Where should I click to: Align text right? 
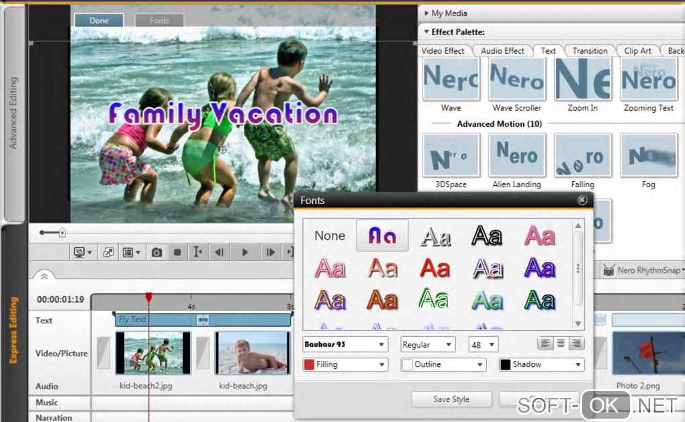point(576,344)
